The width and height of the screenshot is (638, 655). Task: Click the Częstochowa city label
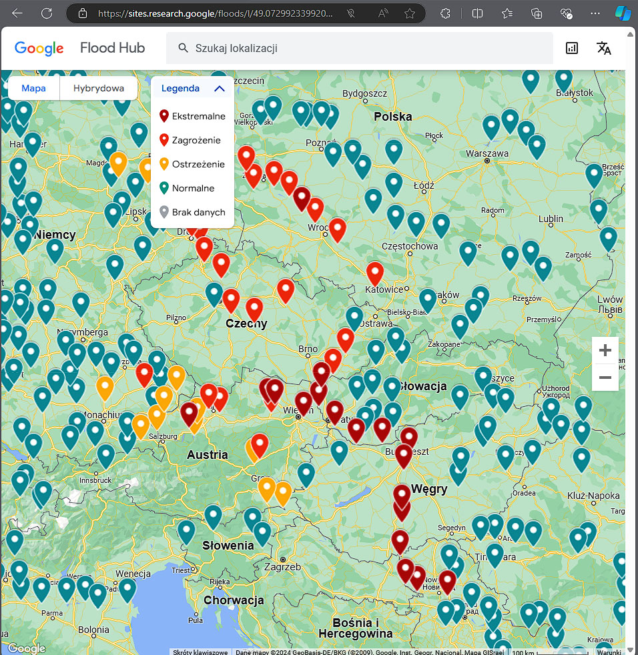(410, 246)
